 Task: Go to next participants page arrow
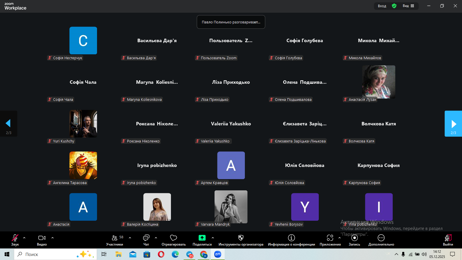coord(453,124)
